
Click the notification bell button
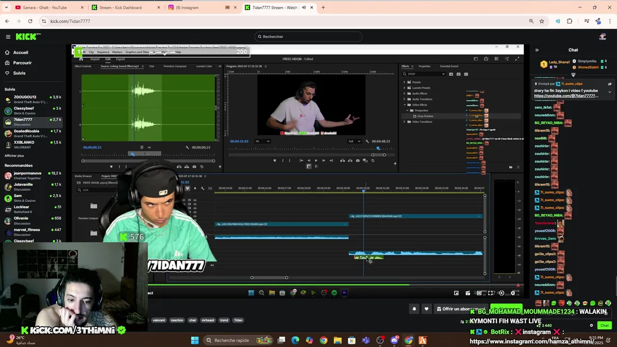pyautogui.click(x=414, y=309)
